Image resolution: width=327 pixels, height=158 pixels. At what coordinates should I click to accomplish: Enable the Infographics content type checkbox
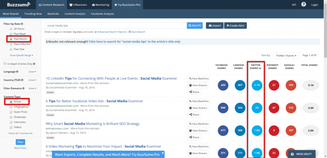click(x=11, y=107)
